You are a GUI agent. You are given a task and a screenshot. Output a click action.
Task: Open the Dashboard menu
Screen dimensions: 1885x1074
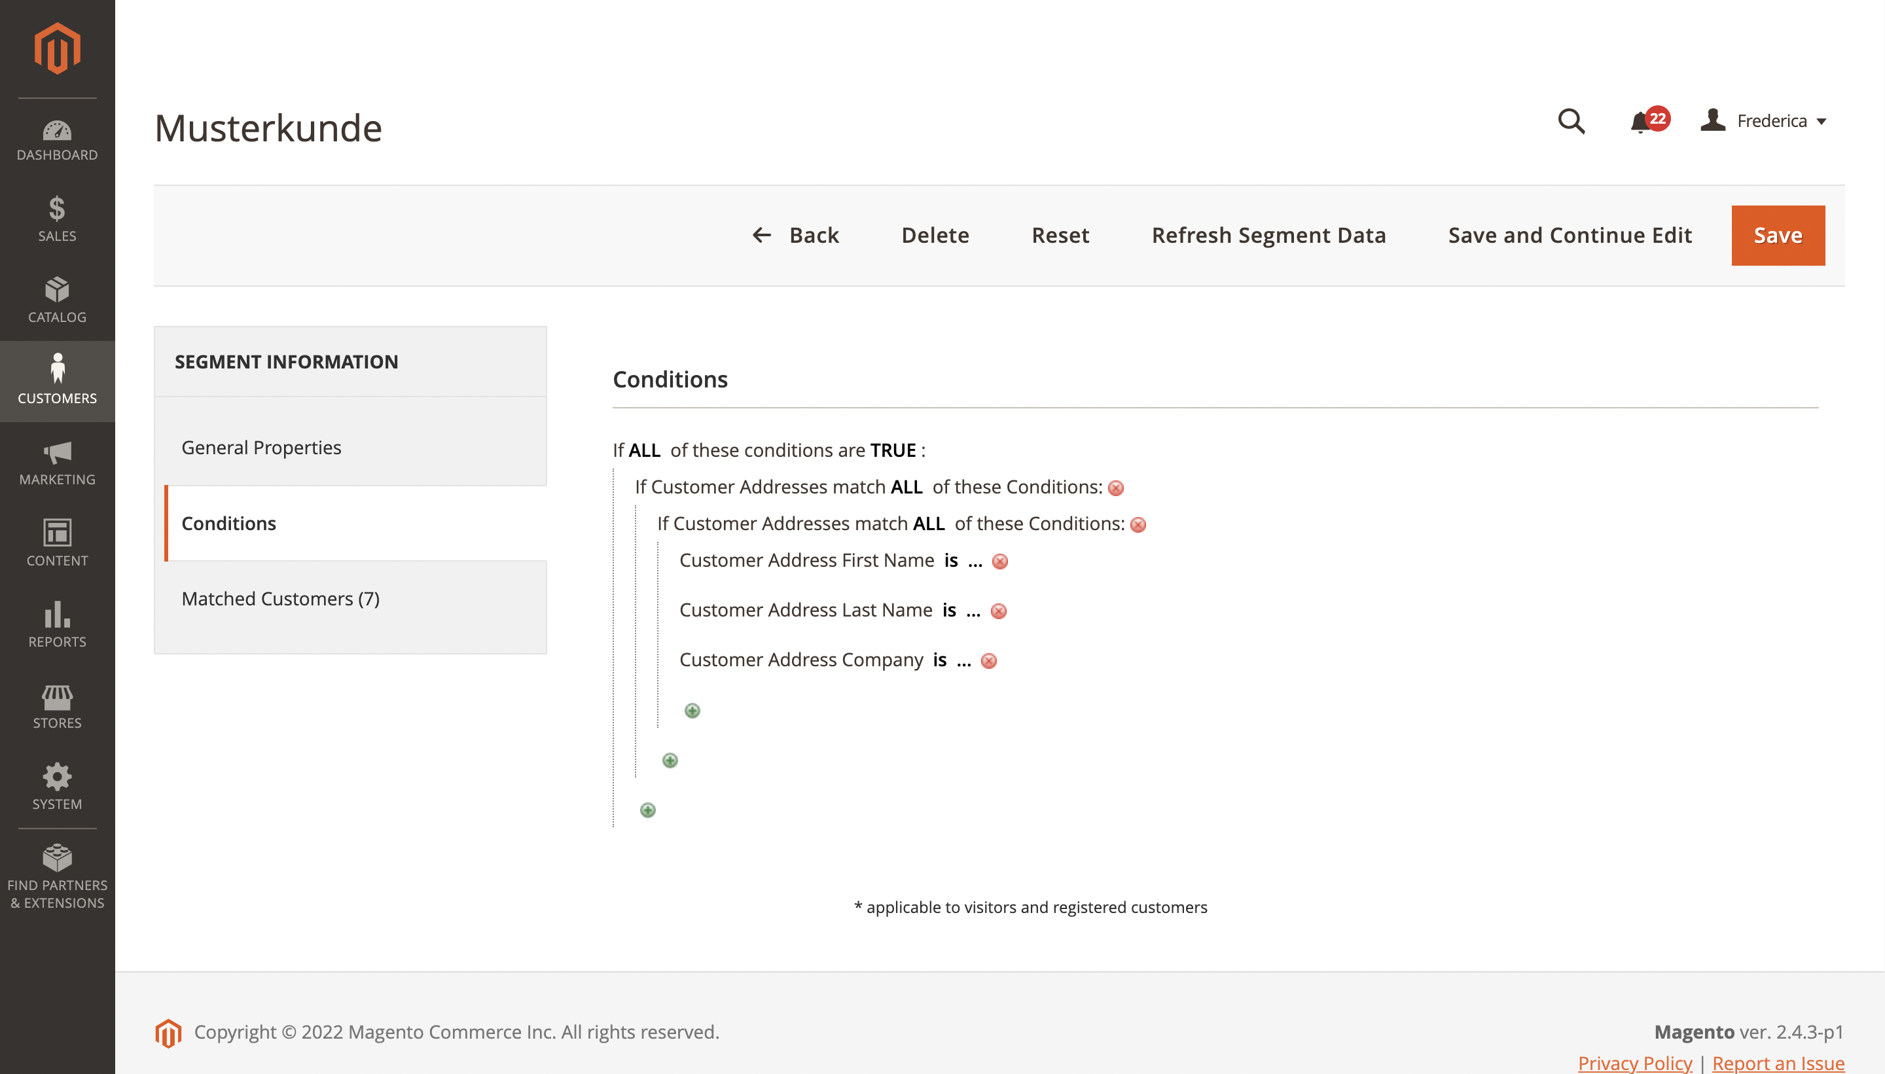58,140
